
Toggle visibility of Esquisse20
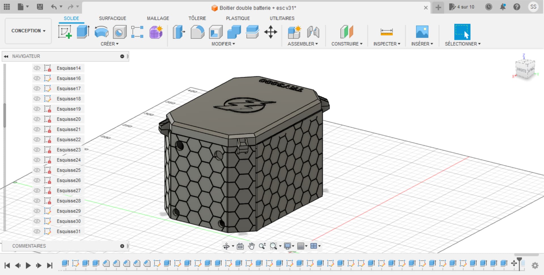37,119
